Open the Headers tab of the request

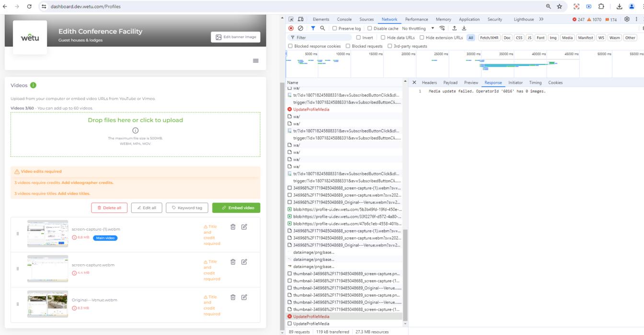click(x=429, y=82)
